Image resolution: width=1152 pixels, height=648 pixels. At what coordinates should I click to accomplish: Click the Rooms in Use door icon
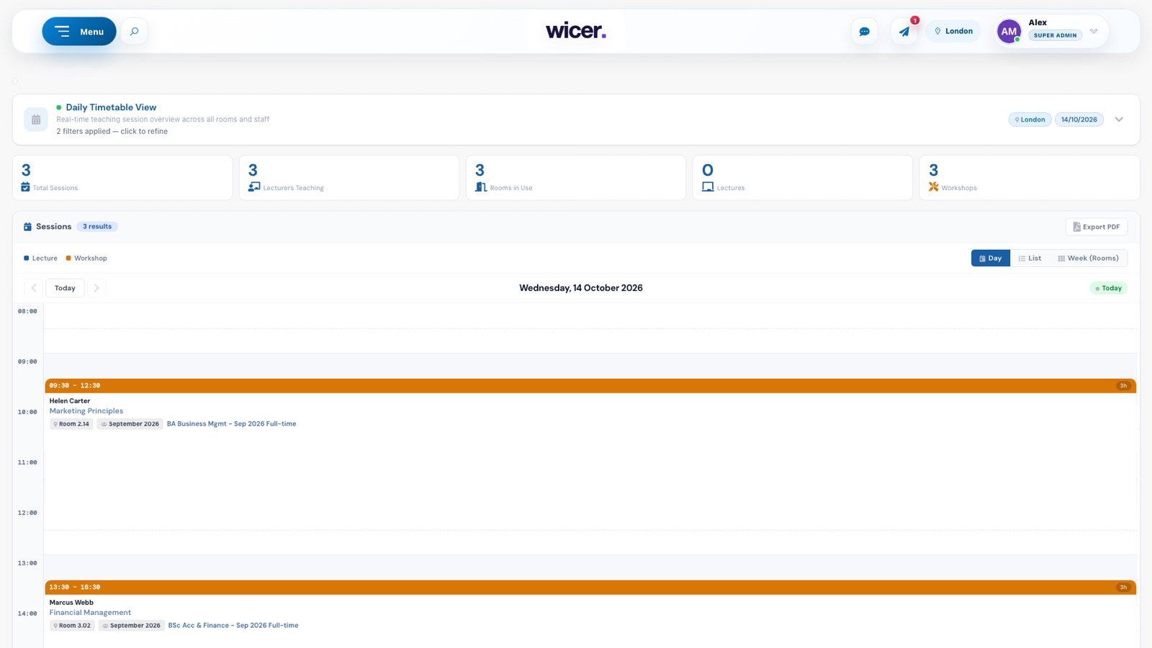[481, 187]
